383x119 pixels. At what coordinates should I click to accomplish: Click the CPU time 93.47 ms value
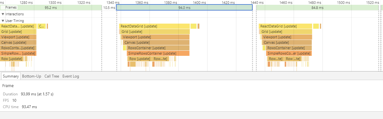[29, 107]
